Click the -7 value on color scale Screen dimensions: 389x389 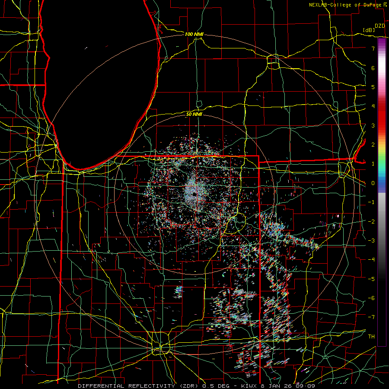[x=371, y=317]
